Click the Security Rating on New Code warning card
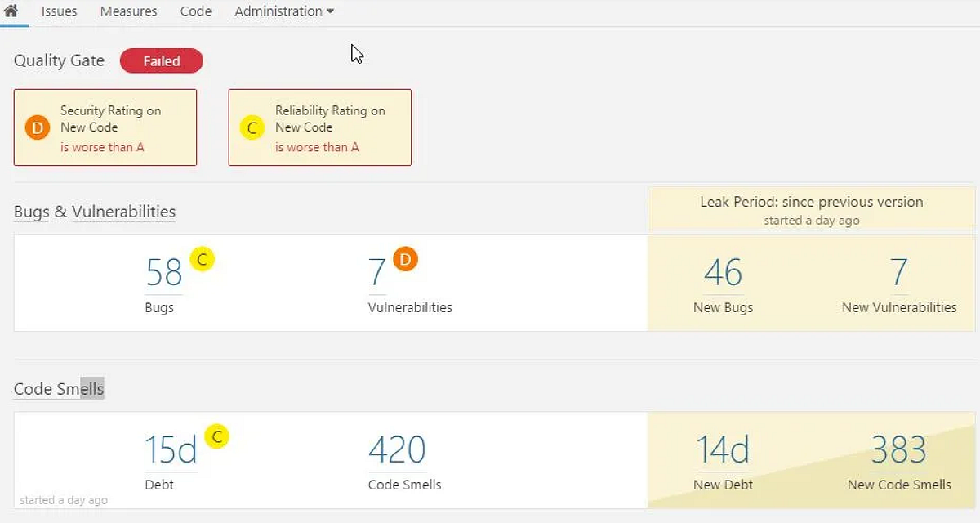 [105, 127]
